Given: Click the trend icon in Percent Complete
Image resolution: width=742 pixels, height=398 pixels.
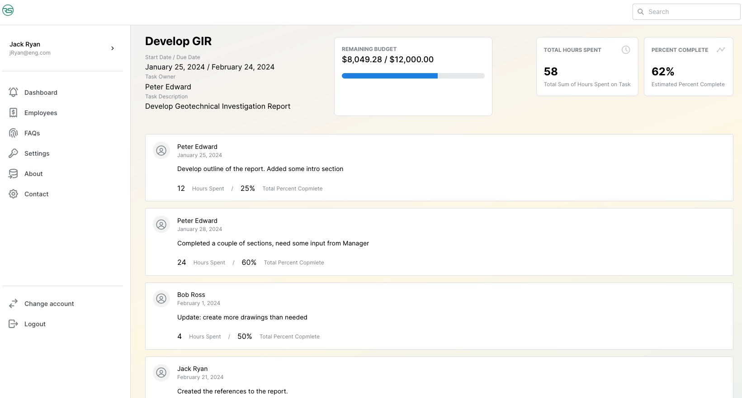Looking at the screenshot, I should pos(721,50).
